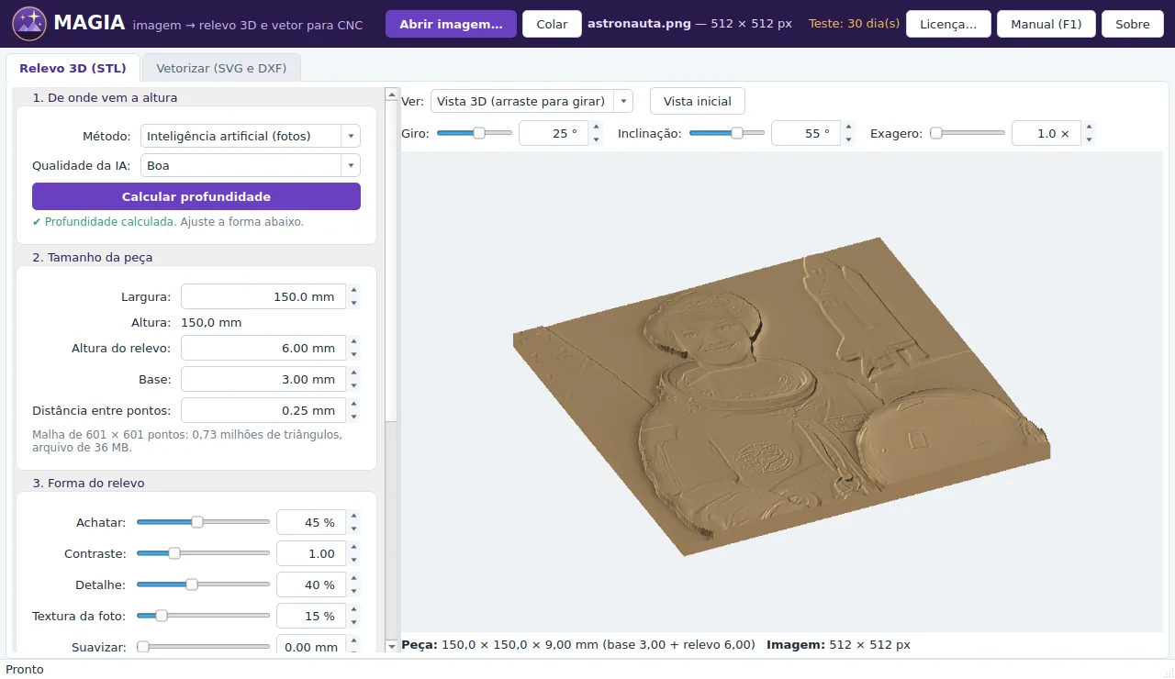The image size is (1175, 679).
Task: Increase Achatar percentage with up arrow
Action: [354, 517]
